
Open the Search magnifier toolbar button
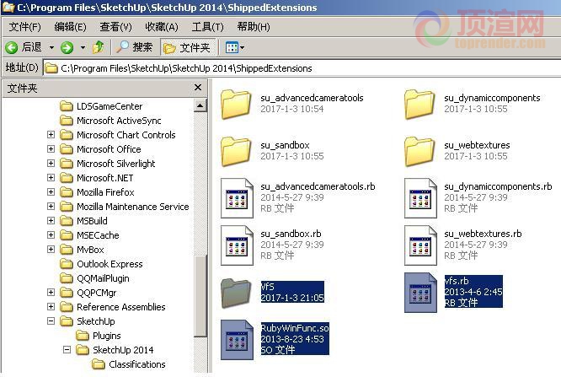click(135, 47)
